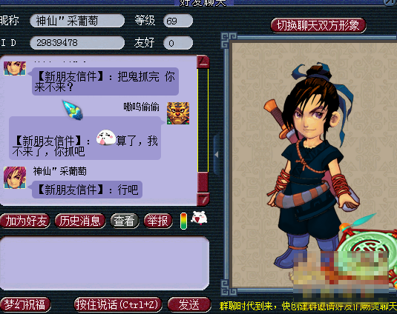Click the red-green color level bar

(183, 221)
